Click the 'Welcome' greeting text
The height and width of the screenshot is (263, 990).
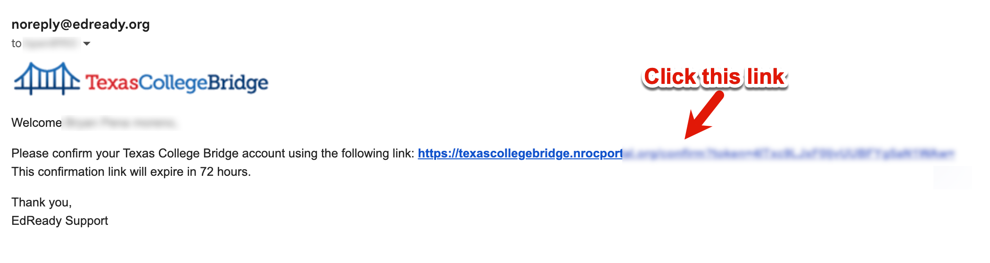pyautogui.click(x=36, y=123)
